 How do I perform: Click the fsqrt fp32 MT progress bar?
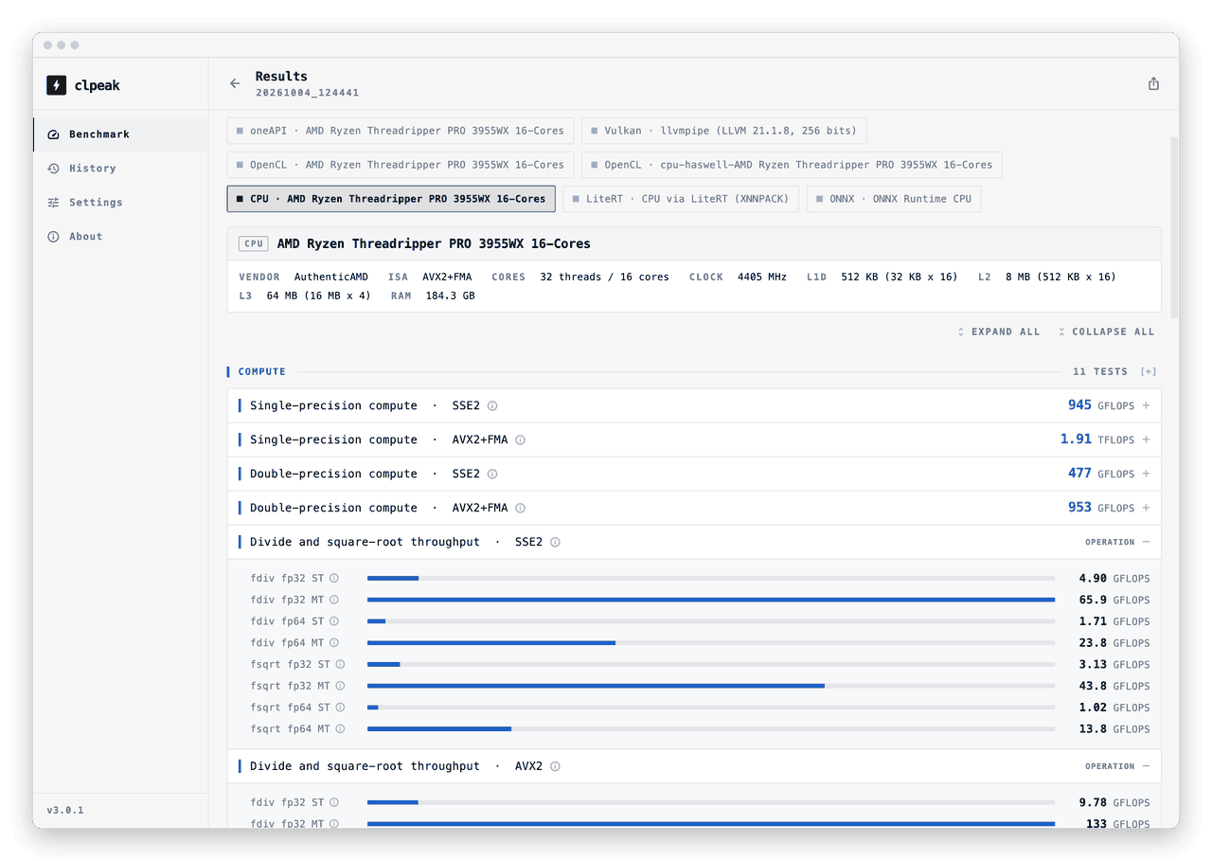coord(711,686)
